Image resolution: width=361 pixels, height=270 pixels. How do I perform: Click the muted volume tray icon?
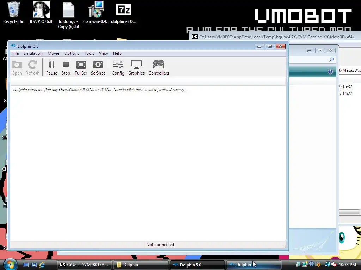pyautogui.click(x=334, y=265)
